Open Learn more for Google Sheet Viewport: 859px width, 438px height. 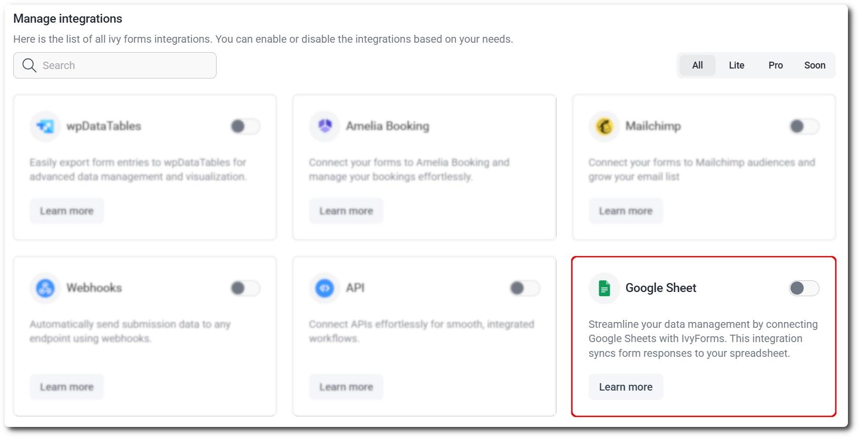[626, 387]
